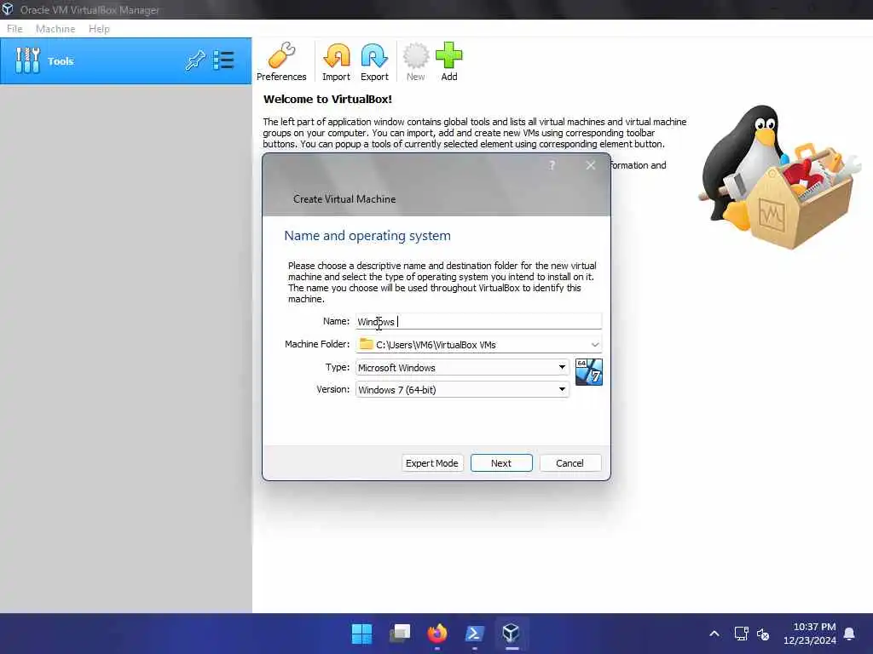Click the folder icon in Machine Folder
873x654 pixels.
(x=366, y=344)
